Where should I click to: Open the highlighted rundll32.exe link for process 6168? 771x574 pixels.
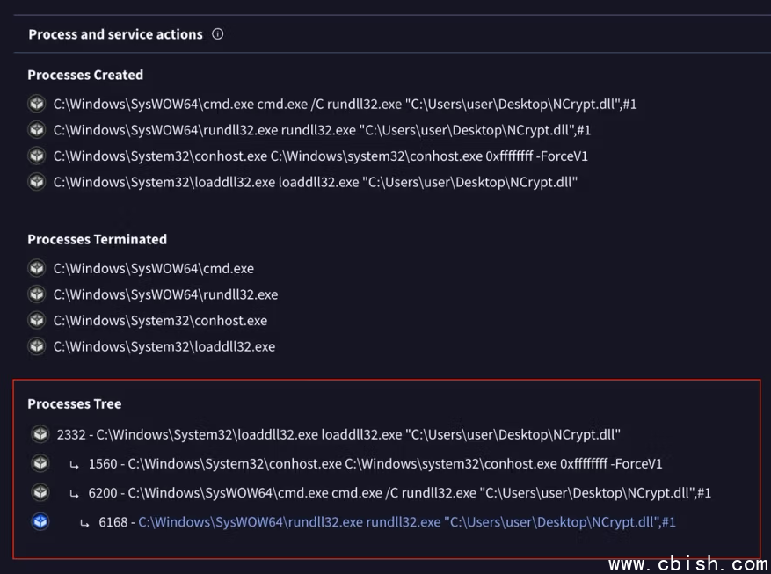(406, 522)
